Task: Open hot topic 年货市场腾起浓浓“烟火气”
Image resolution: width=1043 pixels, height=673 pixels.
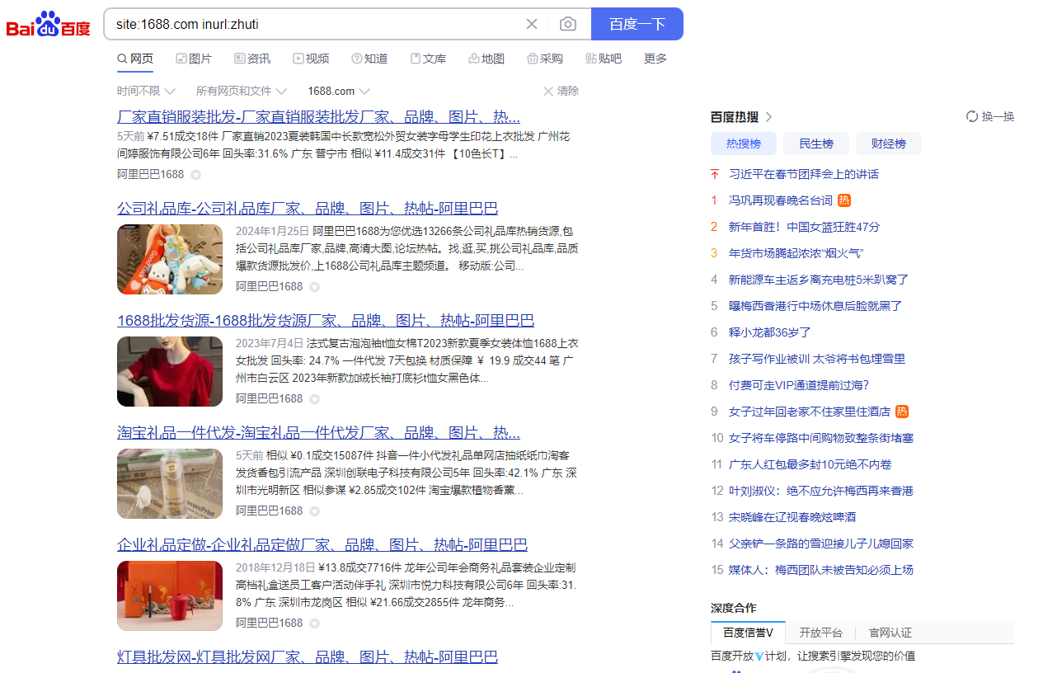Action: click(796, 253)
